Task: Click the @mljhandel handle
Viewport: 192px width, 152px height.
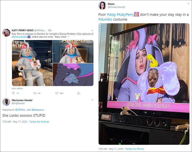Action: pos(18,103)
